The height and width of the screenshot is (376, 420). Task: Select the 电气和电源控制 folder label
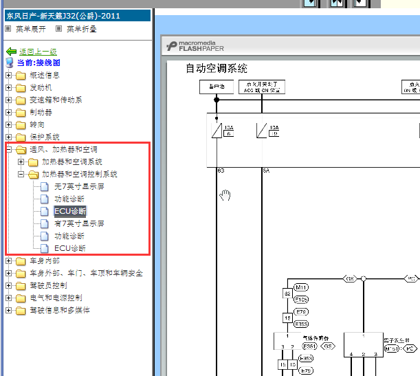56,298
